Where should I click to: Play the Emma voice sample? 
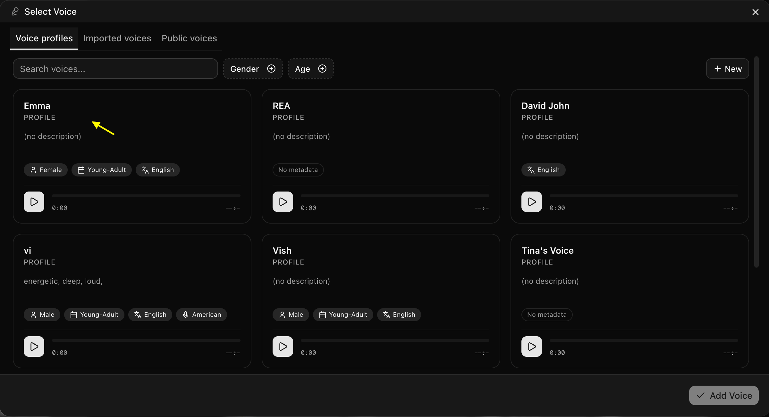click(34, 202)
